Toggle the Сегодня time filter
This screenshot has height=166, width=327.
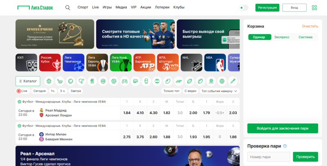[39, 91]
